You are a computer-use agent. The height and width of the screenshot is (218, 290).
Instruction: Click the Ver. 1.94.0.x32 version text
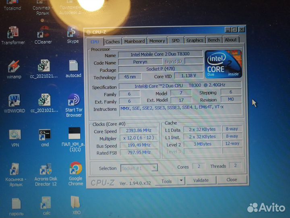(135, 183)
